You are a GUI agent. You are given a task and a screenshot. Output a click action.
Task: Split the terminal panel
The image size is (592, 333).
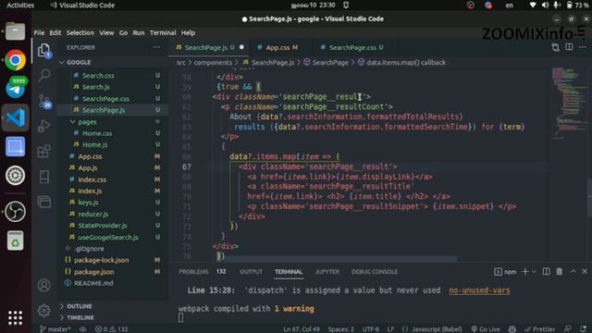pyautogui.click(x=546, y=271)
